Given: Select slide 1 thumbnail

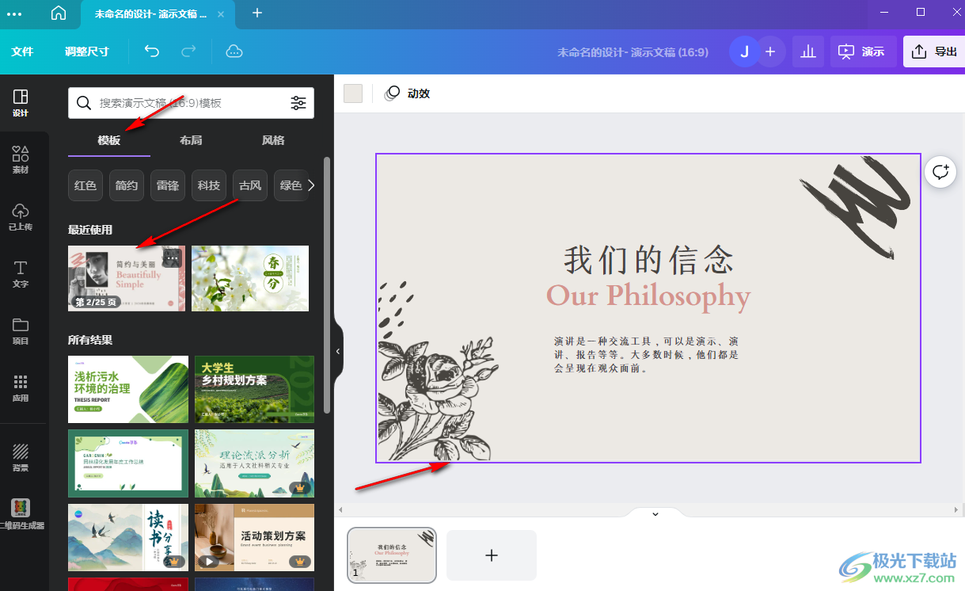Looking at the screenshot, I should [392, 555].
